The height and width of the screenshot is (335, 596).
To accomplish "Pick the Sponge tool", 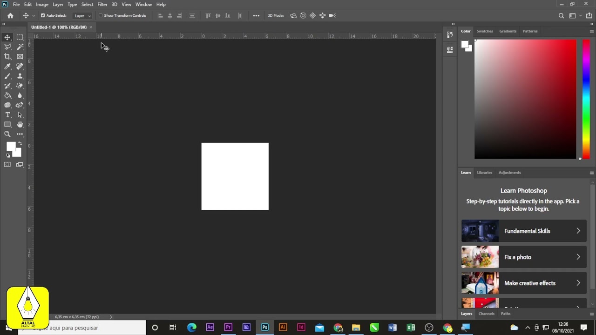I will [7, 105].
